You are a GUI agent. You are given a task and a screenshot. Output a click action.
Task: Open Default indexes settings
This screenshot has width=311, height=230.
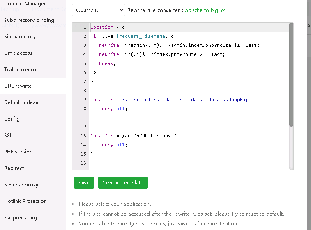(22, 102)
